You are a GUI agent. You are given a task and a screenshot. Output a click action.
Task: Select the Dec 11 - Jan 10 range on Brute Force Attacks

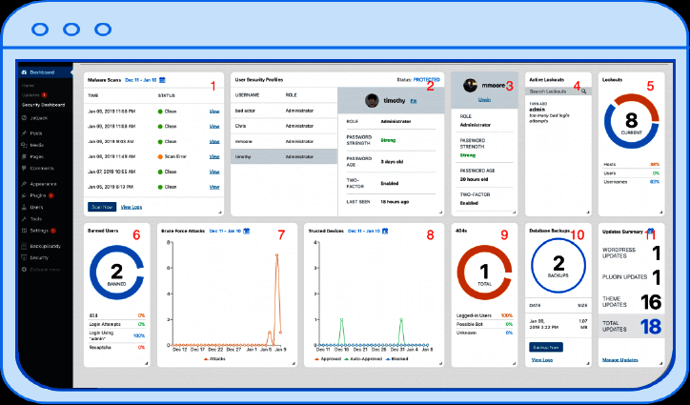(x=225, y=231)
